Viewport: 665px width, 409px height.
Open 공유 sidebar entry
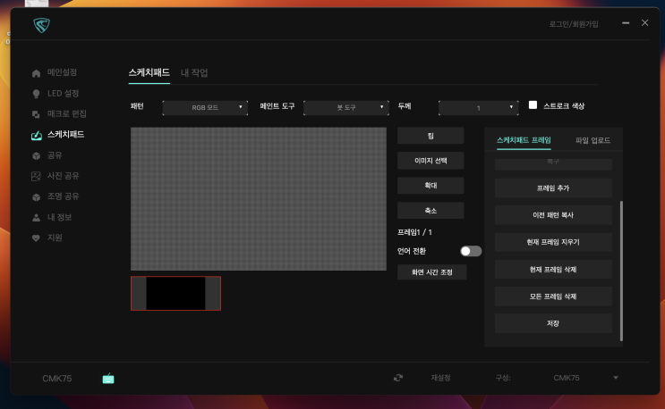[55, 155]
